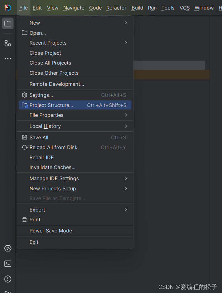Select Manage IDE Settings entry
222x293 pixels.
(75, 178)
